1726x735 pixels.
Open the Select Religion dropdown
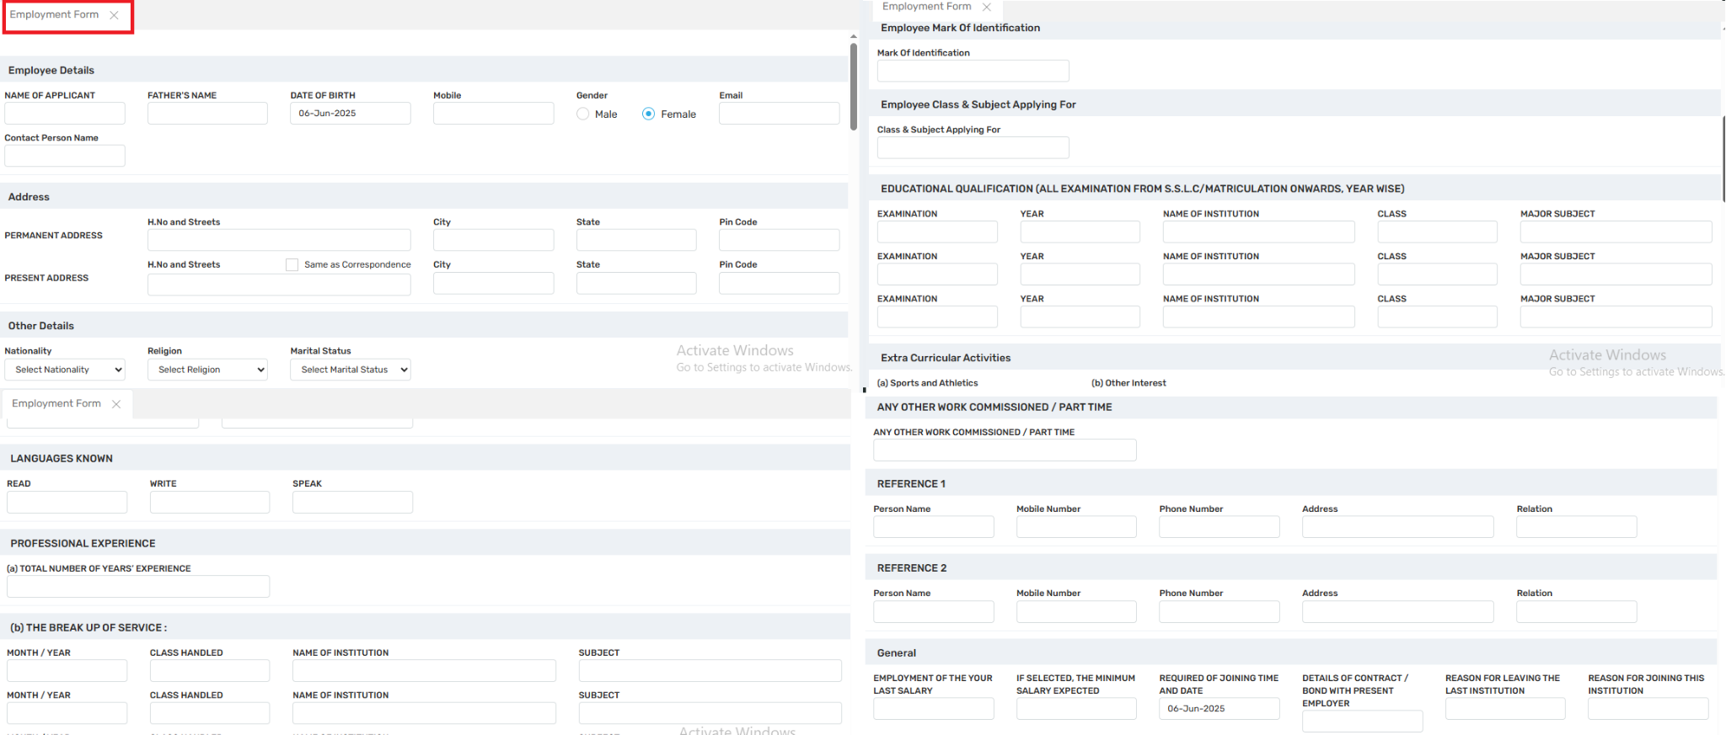pos(207,370)
